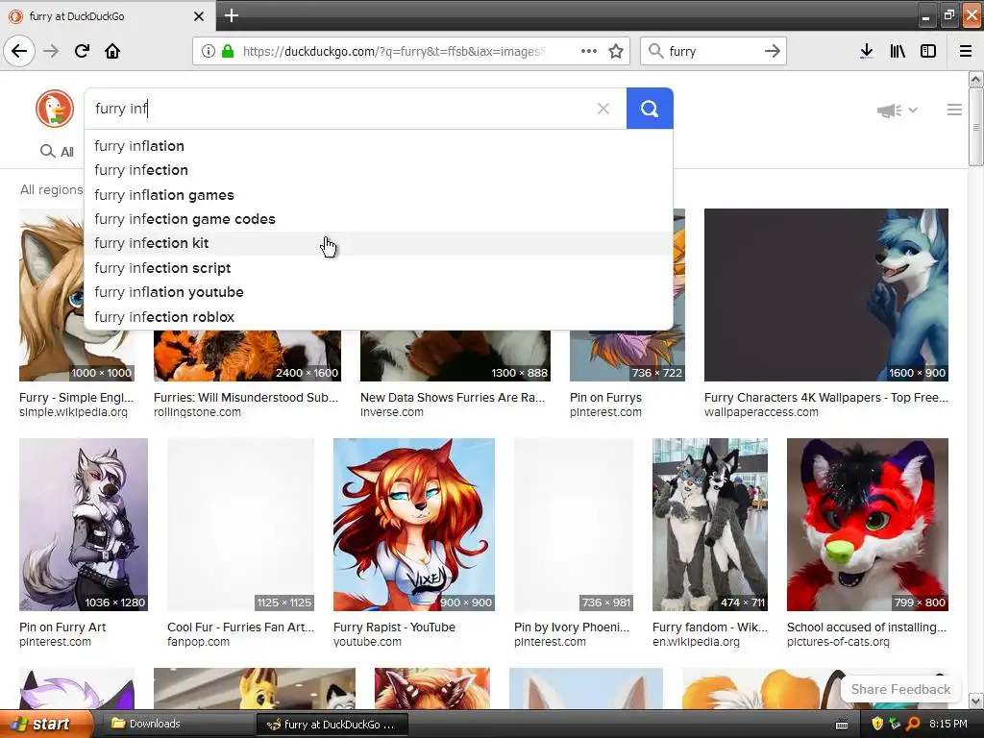
Task: Go to the Firefox home page
Action: coord(112,51)
